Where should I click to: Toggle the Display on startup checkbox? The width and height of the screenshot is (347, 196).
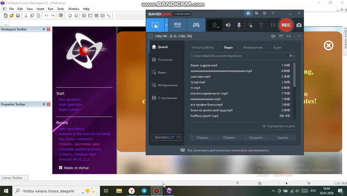point(61,168)
